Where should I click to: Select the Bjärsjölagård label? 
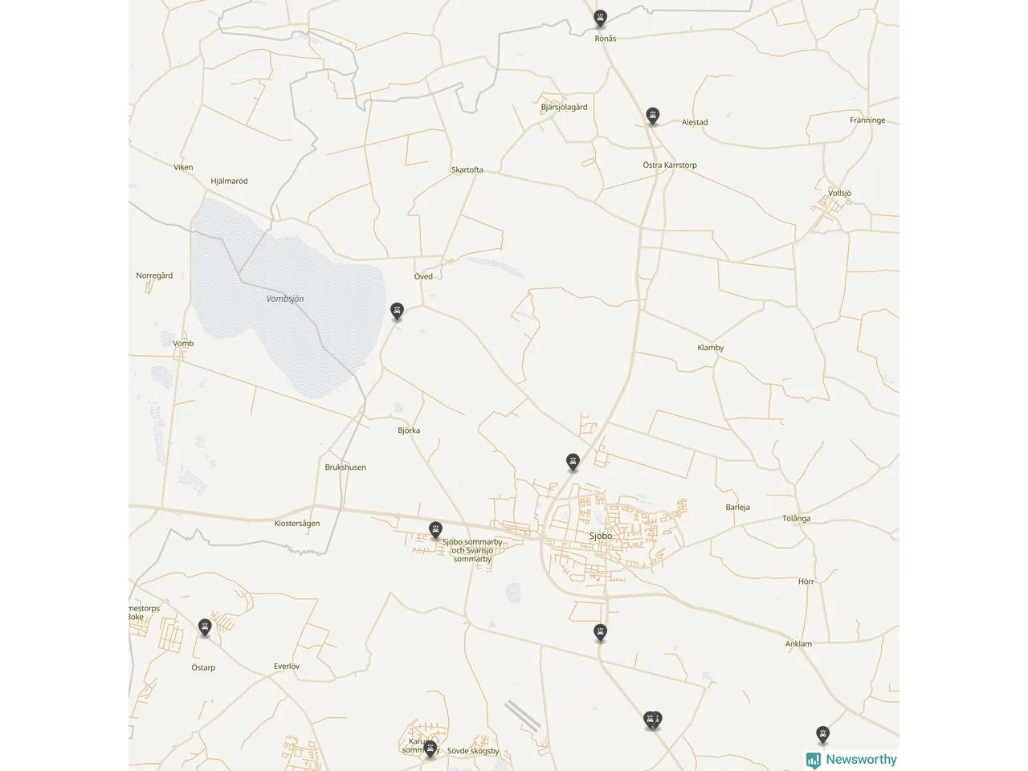point(564,107)
